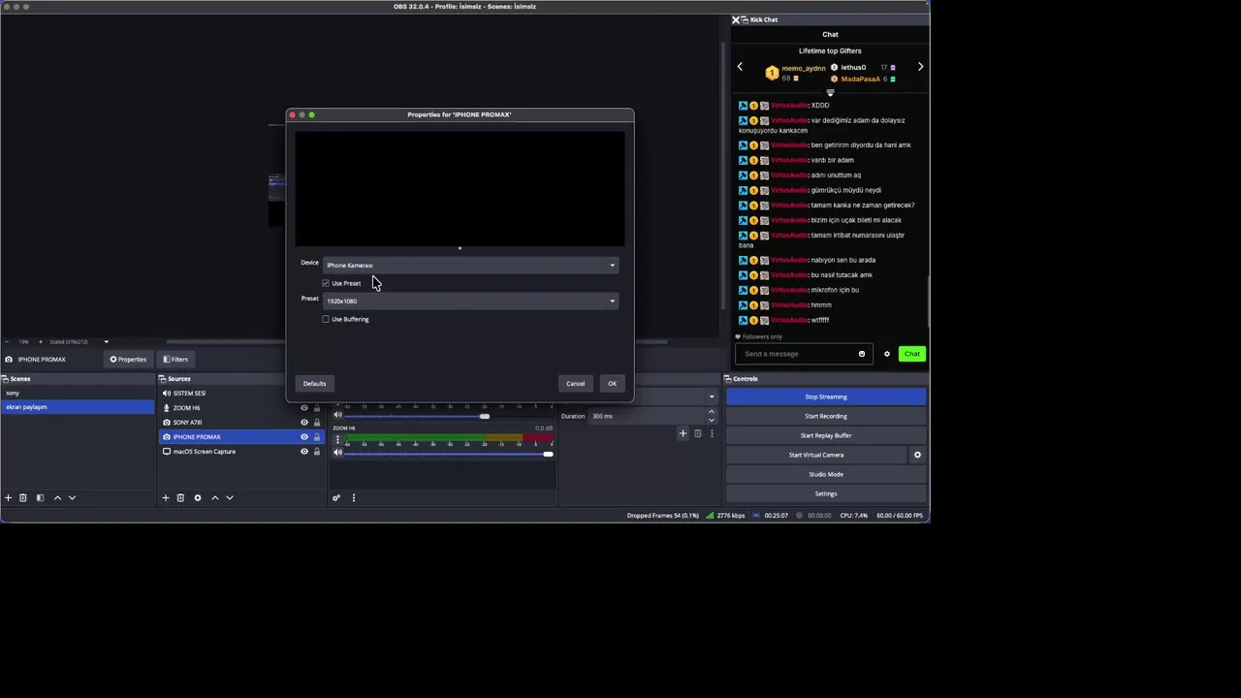Viewport: 1241px width, 698px height.
Task: Select the sony scene
Action: tap(77, 393)
